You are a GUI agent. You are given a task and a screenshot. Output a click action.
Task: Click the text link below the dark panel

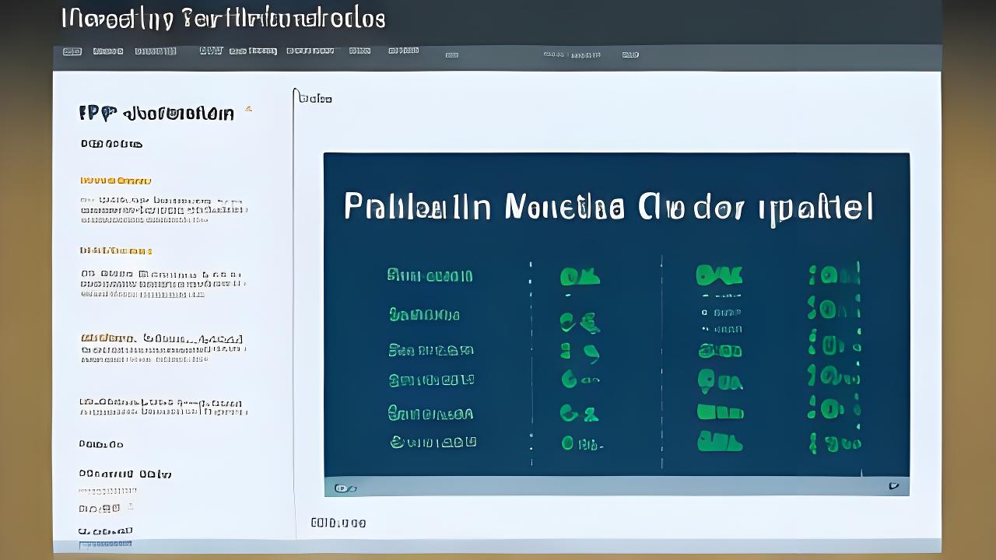[x=338, y=523]
